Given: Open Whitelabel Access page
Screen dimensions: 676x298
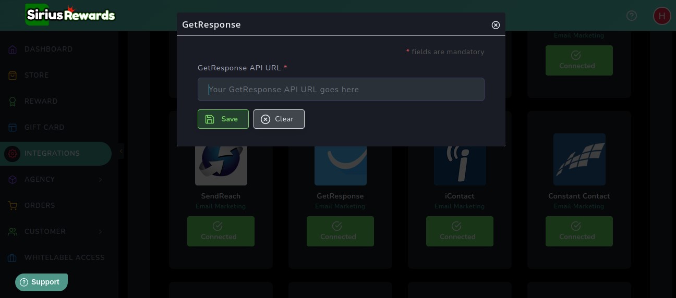Looking at the screenshot, I should (x=65, y=257).
